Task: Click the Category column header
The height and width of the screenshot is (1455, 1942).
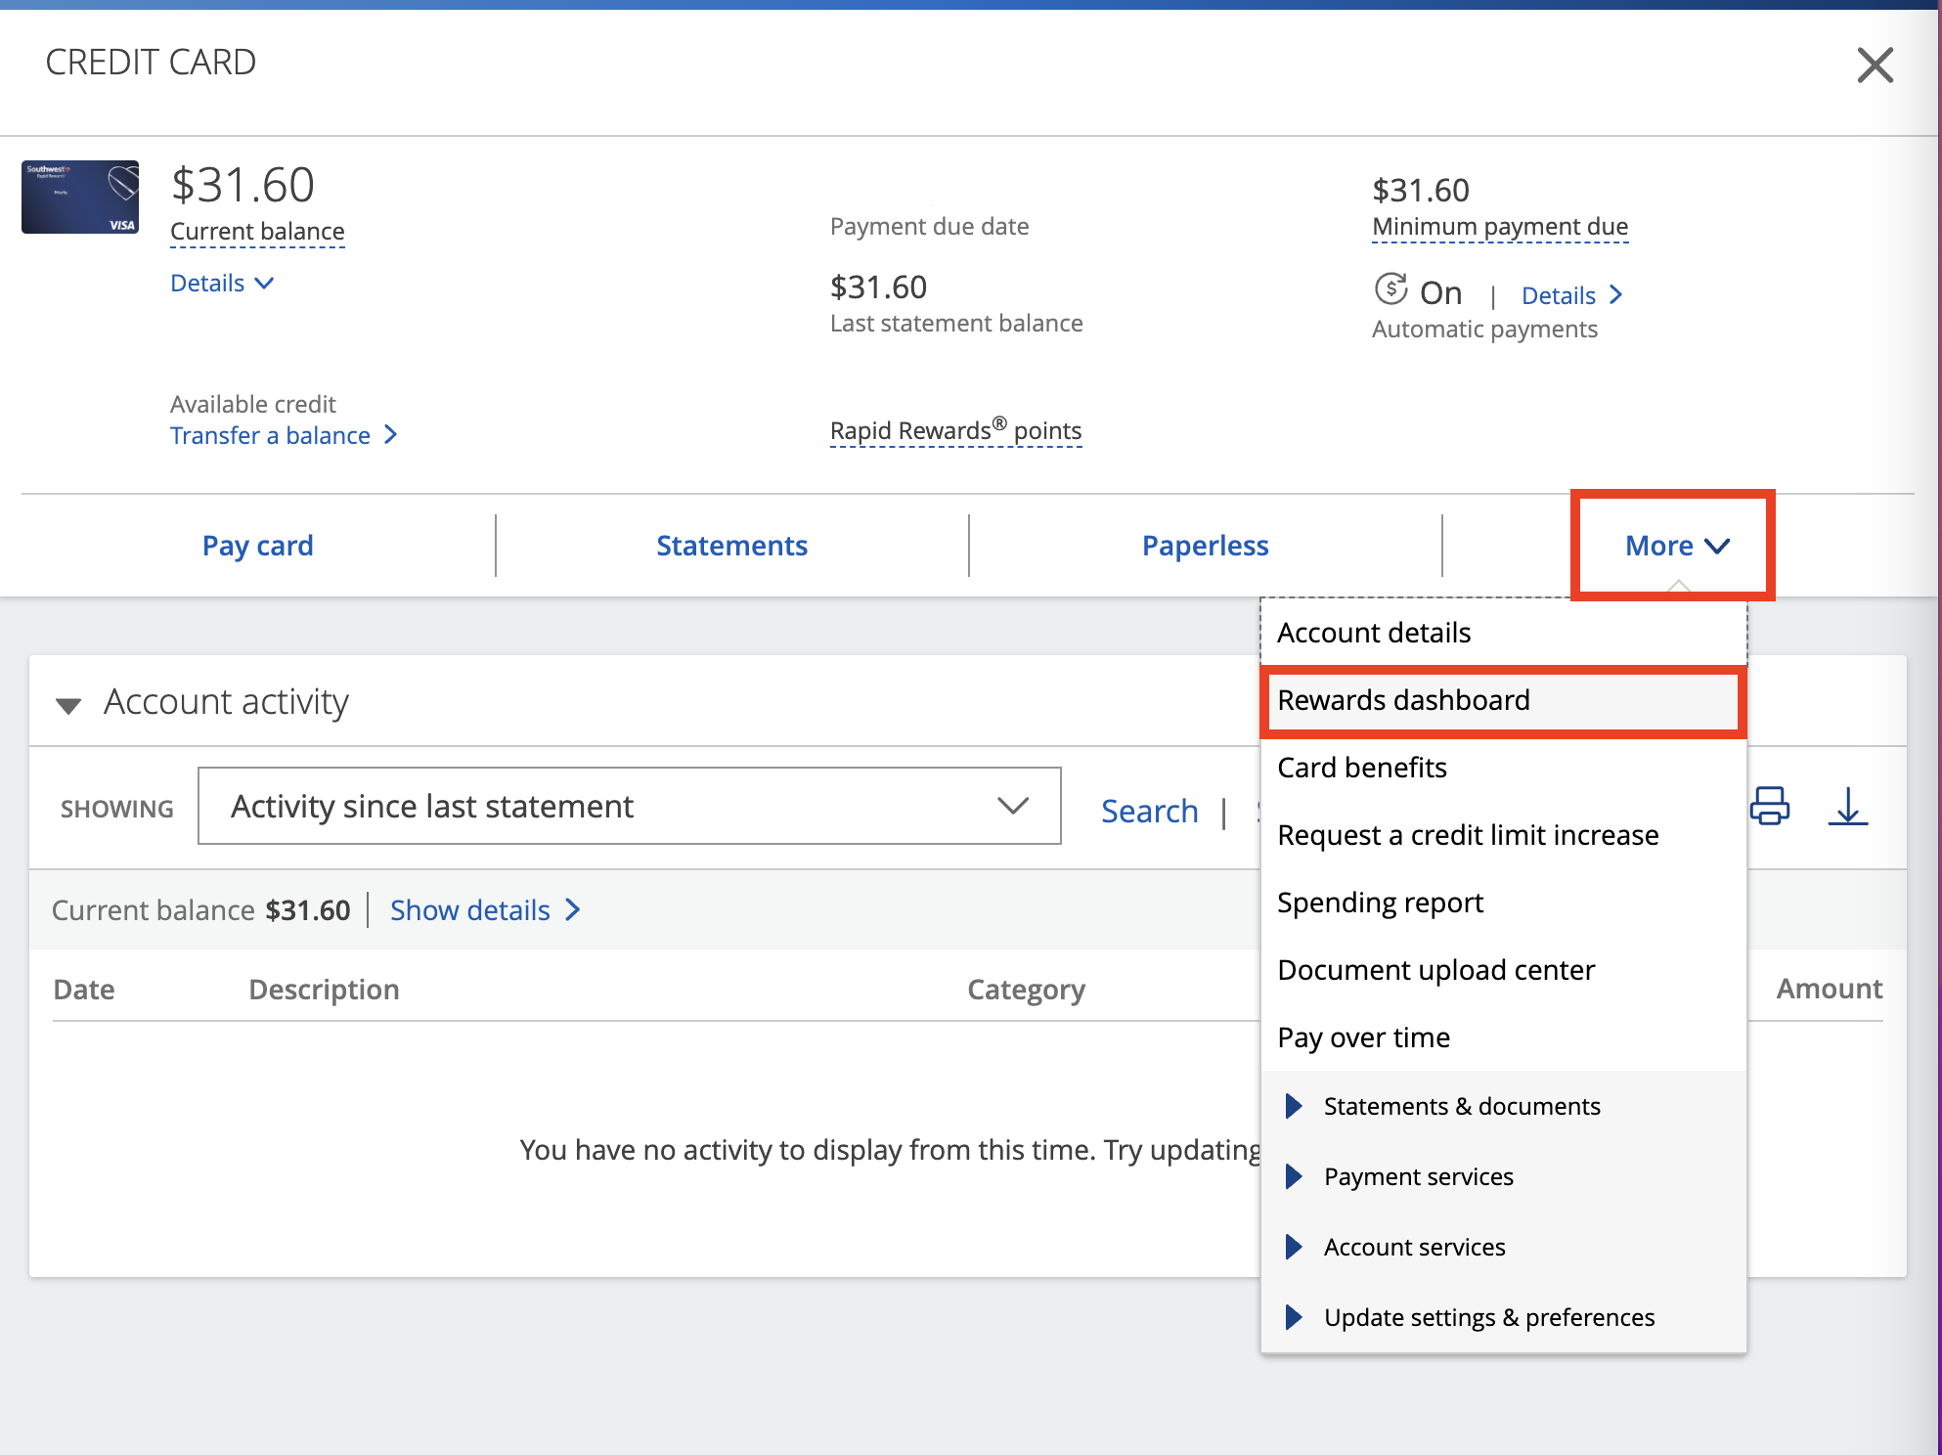Action: click(x=1026, y=990)
